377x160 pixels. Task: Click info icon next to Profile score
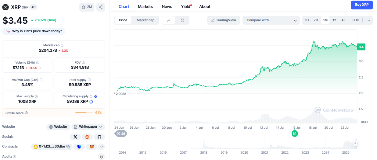coord(26,113)
